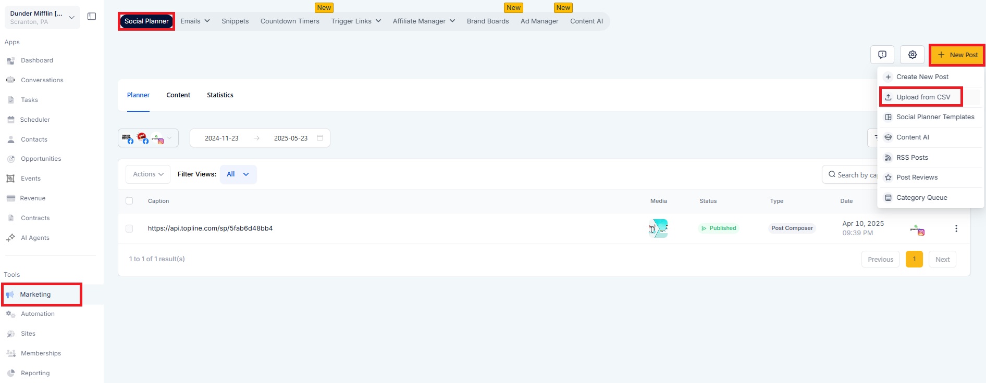Go to Scheduler calendar icon
The height and width of the screenshot is (383, 986).
(x=10, y=120)
